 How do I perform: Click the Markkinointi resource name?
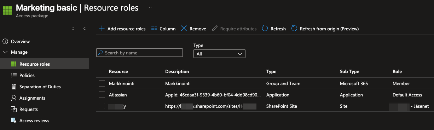pyautogui.click(x=122, y=83)
